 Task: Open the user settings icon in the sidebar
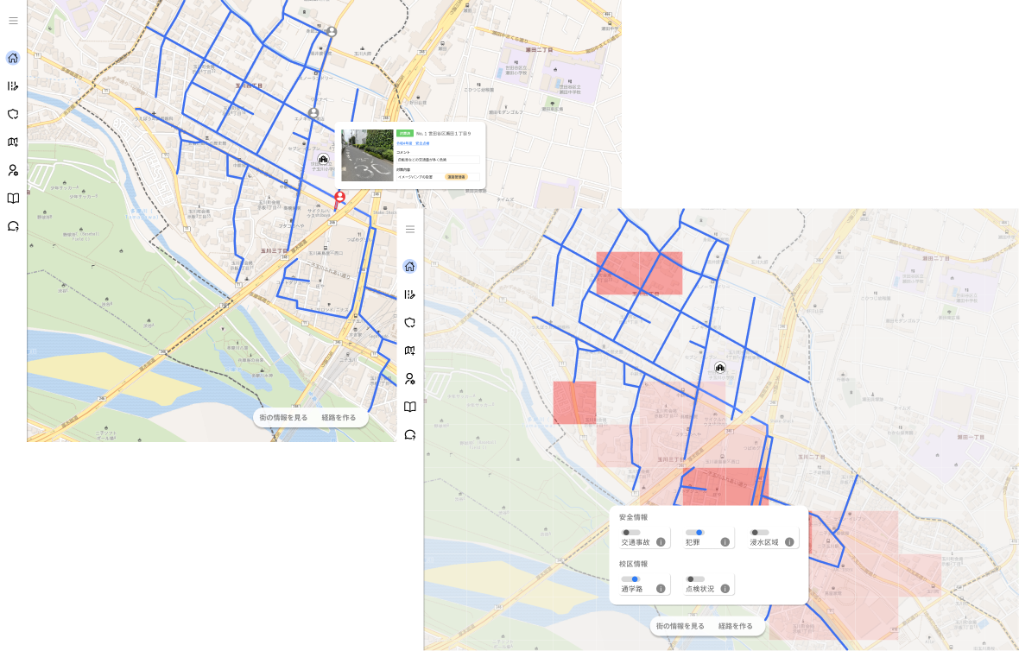tap(409, 379)
